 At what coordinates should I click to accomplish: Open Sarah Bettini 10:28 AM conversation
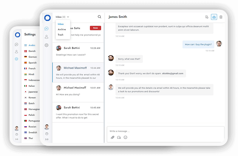pos(78,53)
